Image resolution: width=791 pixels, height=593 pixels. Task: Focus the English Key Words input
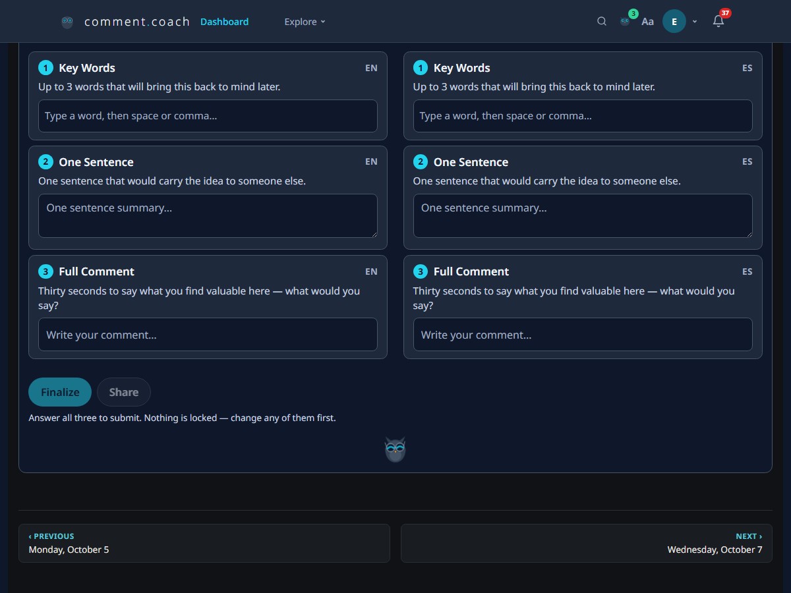tap(208, 116)
